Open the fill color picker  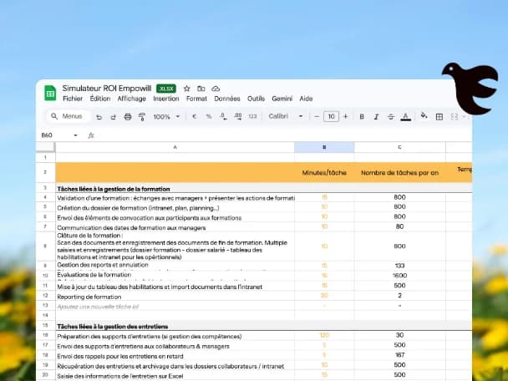click(x=424, y=115)
